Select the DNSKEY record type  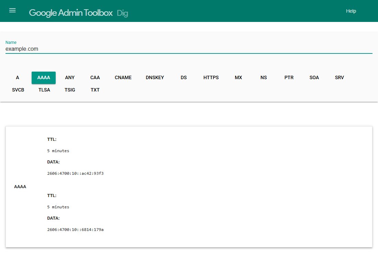tap(155, 78)
